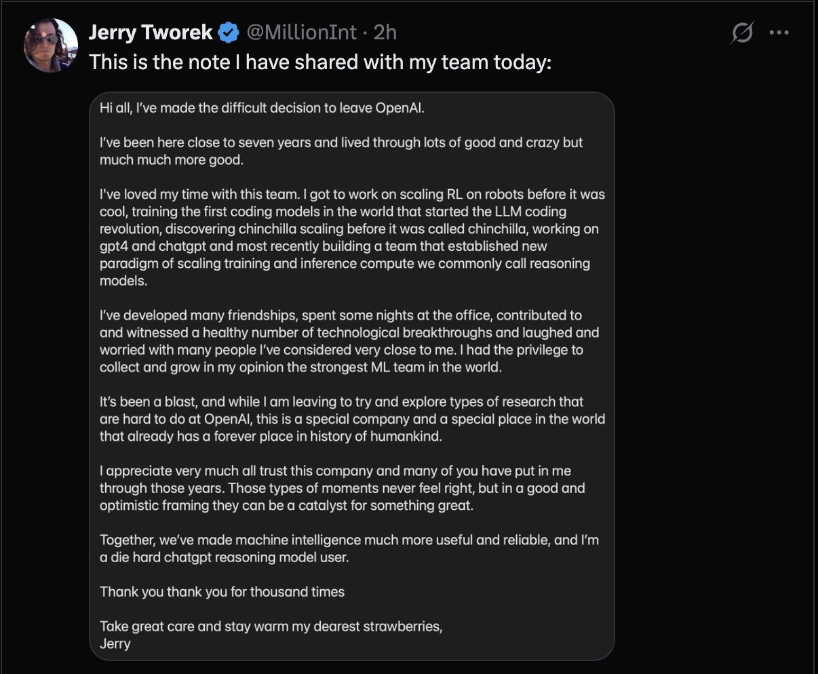Image resolution: width=818 pixels, height=674 pixels.
Task: Click the blue verified badge
Action: (229, 32)
